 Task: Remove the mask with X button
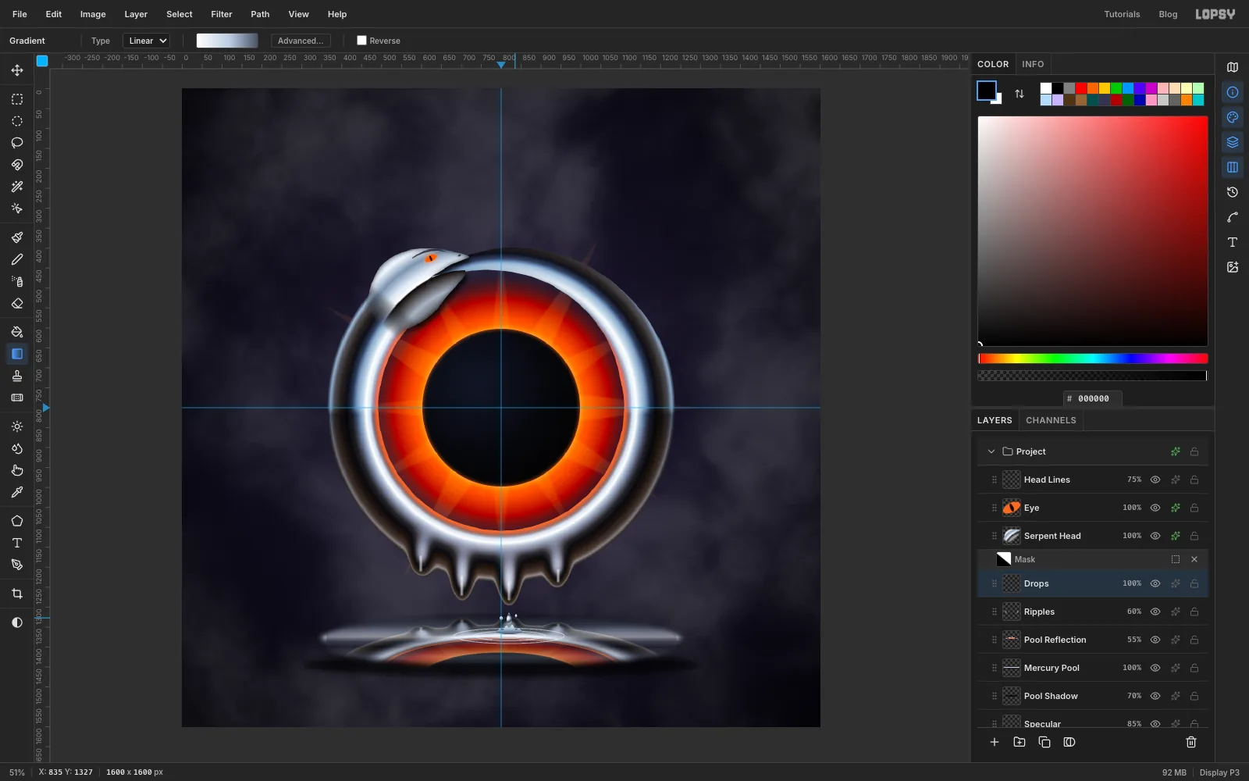1194,559
